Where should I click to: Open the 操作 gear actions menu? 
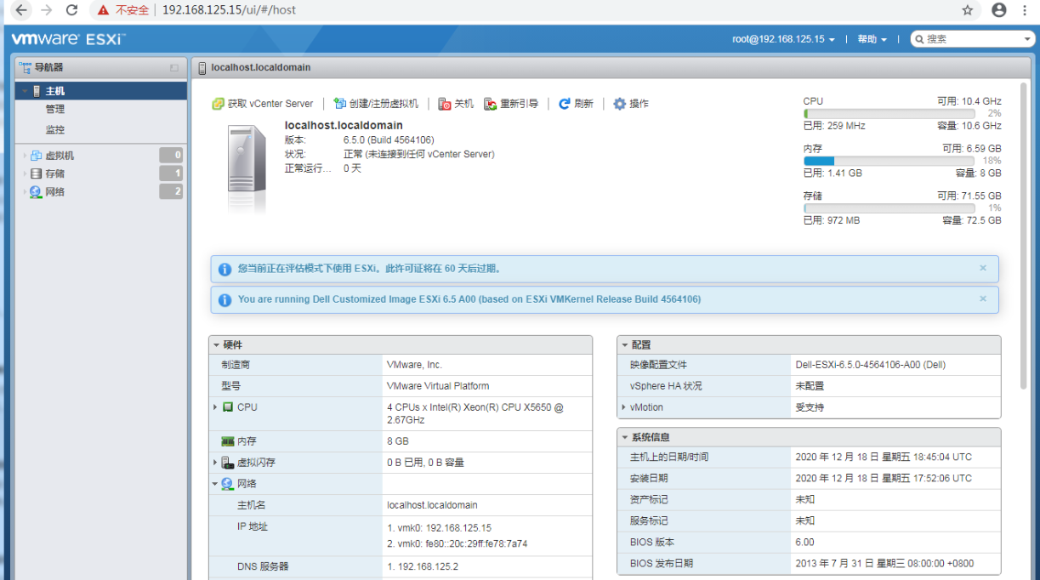click(x=620, y=104)
